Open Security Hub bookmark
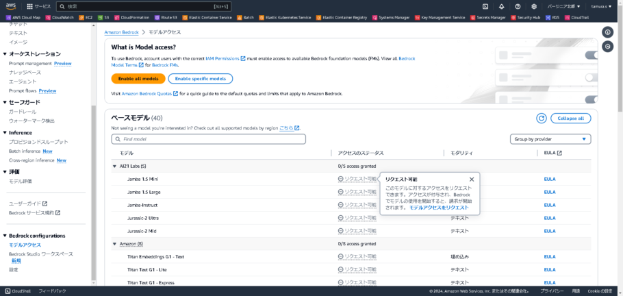This screenshot has width=623, height=296. point(526,18)
